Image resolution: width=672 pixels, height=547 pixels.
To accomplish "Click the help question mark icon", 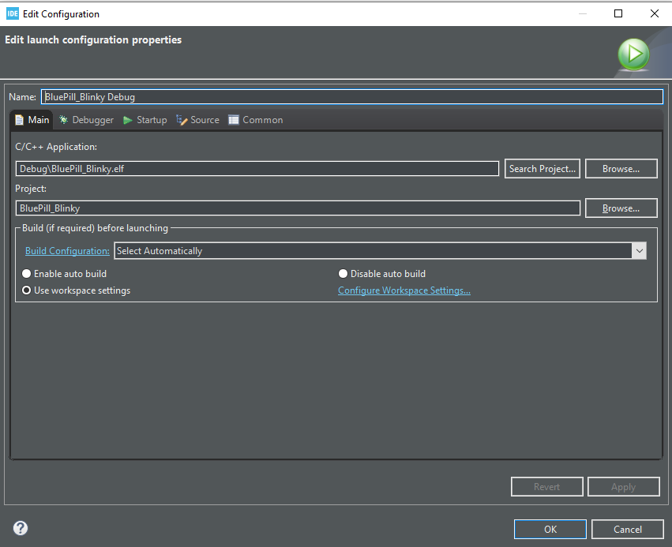I will (21, 528).
